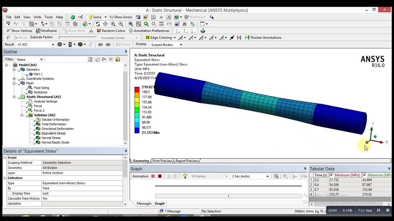Click the 1 Message status bar icon

(x=161, y=211)
